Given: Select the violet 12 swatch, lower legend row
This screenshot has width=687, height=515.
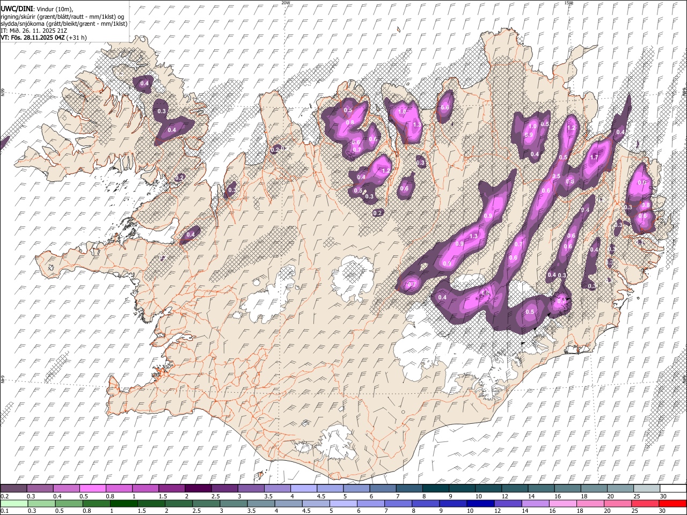Looking at the screenshot, I should coord(508,503).
